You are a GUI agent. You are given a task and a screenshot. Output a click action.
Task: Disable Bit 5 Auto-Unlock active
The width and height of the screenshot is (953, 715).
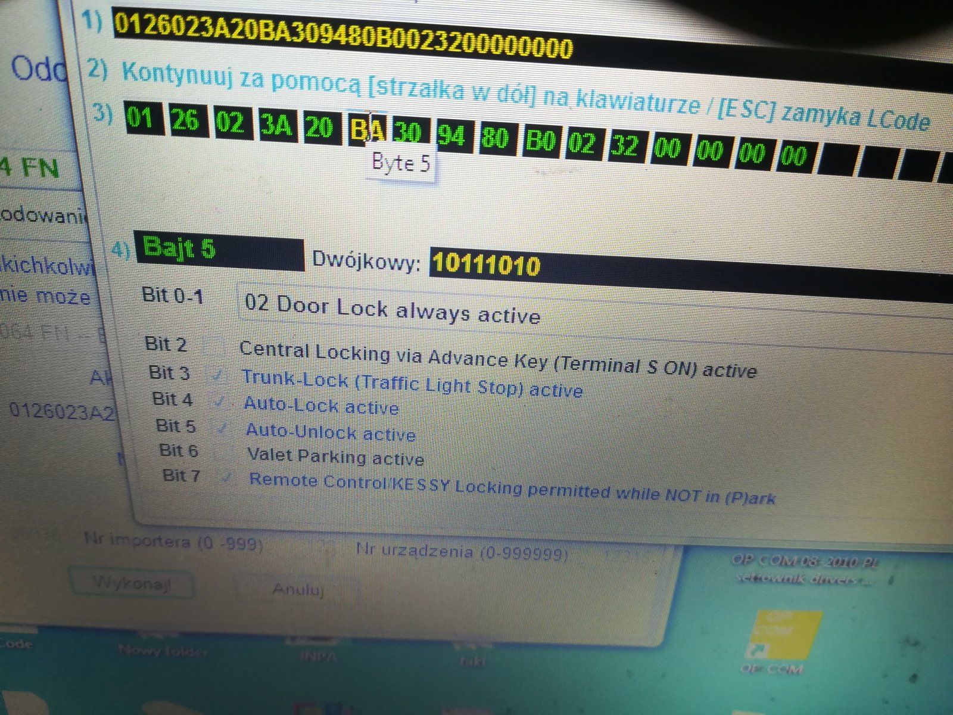coord(223,428)
